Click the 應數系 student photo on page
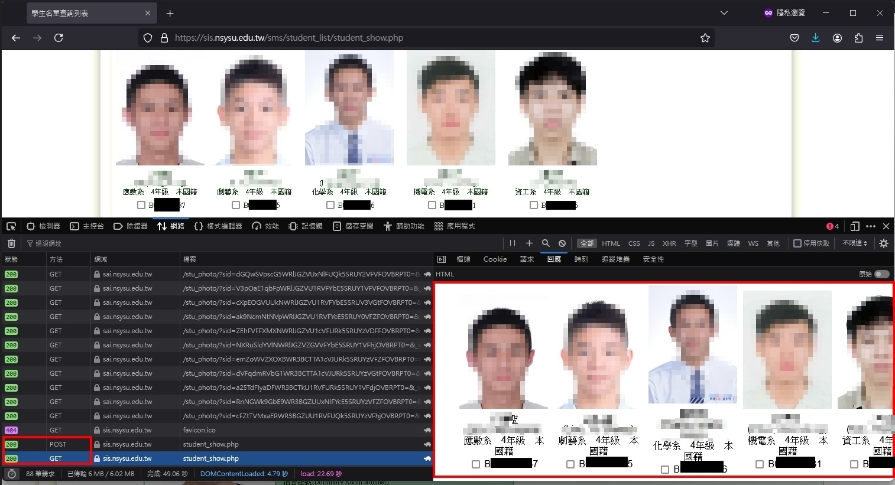 160,108
